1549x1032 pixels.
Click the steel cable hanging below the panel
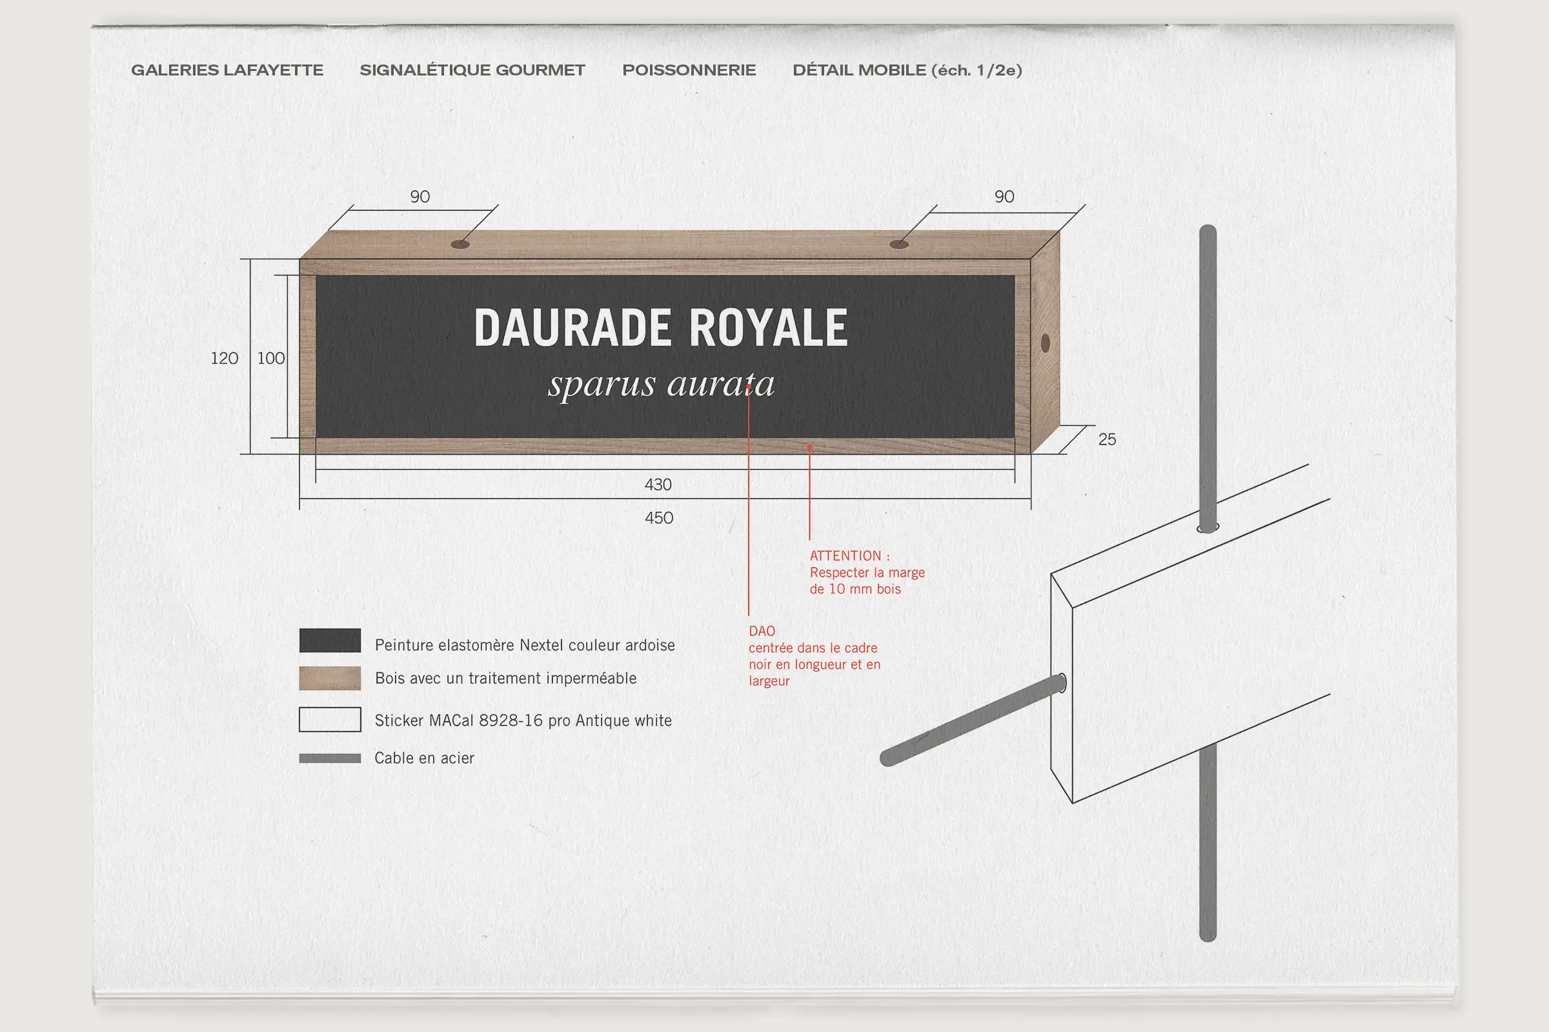tap(1208, 842)
